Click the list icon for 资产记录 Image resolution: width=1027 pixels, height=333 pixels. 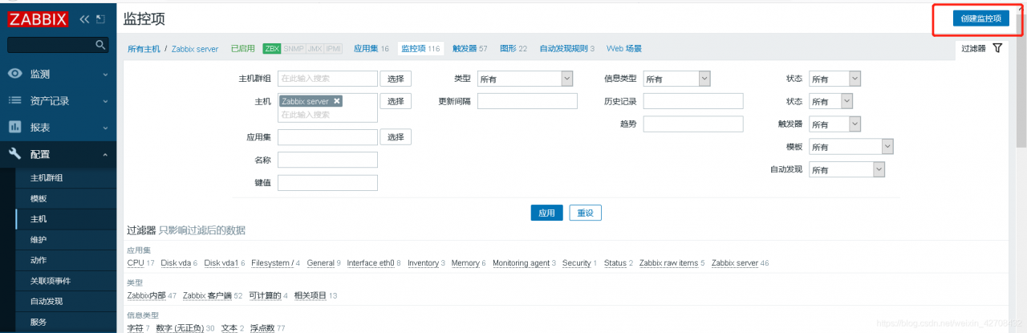(14, 100)
